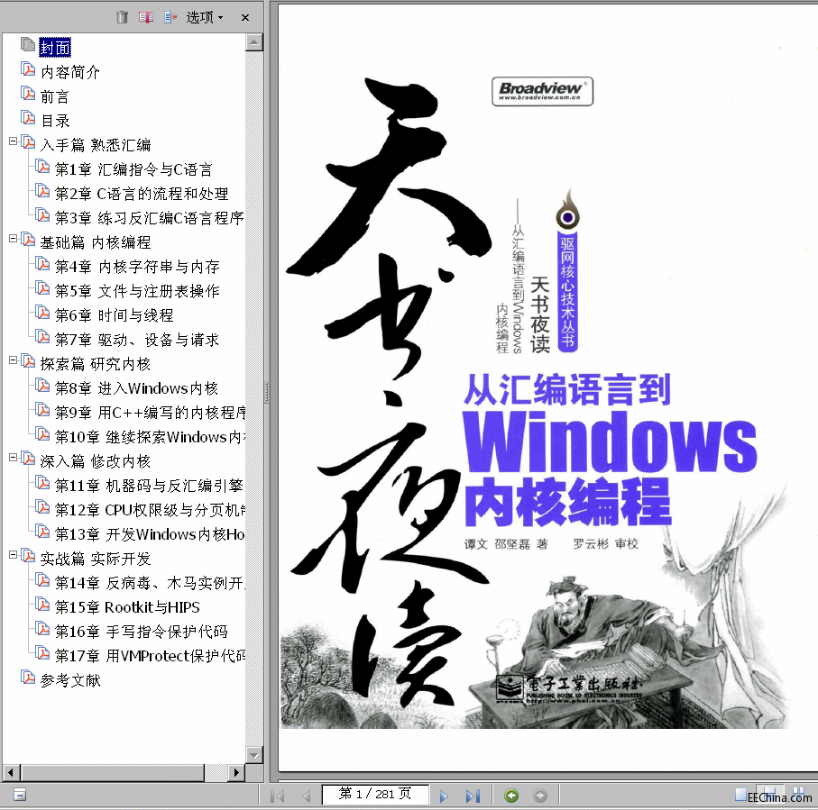818x810 pixels.
Task: Open 第6章 时间与线程
Action: [115, 315]
